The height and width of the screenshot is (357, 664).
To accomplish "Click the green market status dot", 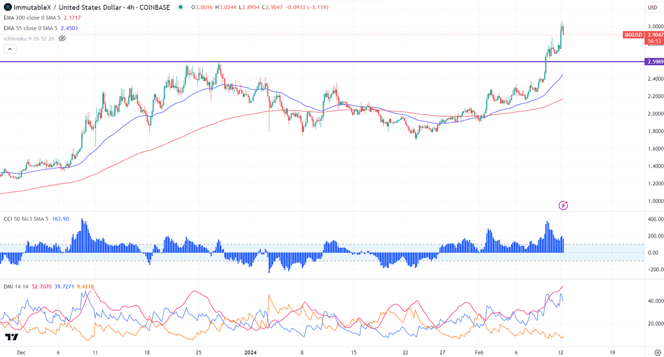I will (181, 7).
